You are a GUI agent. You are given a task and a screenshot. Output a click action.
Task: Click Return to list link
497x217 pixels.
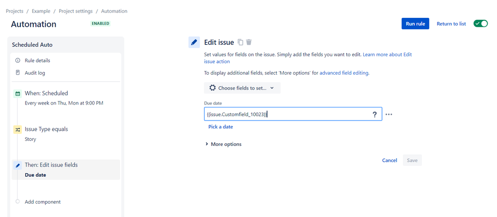[451, 24]
